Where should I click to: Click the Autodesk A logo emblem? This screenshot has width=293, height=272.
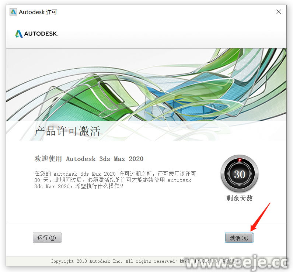[x=19, y=34]
